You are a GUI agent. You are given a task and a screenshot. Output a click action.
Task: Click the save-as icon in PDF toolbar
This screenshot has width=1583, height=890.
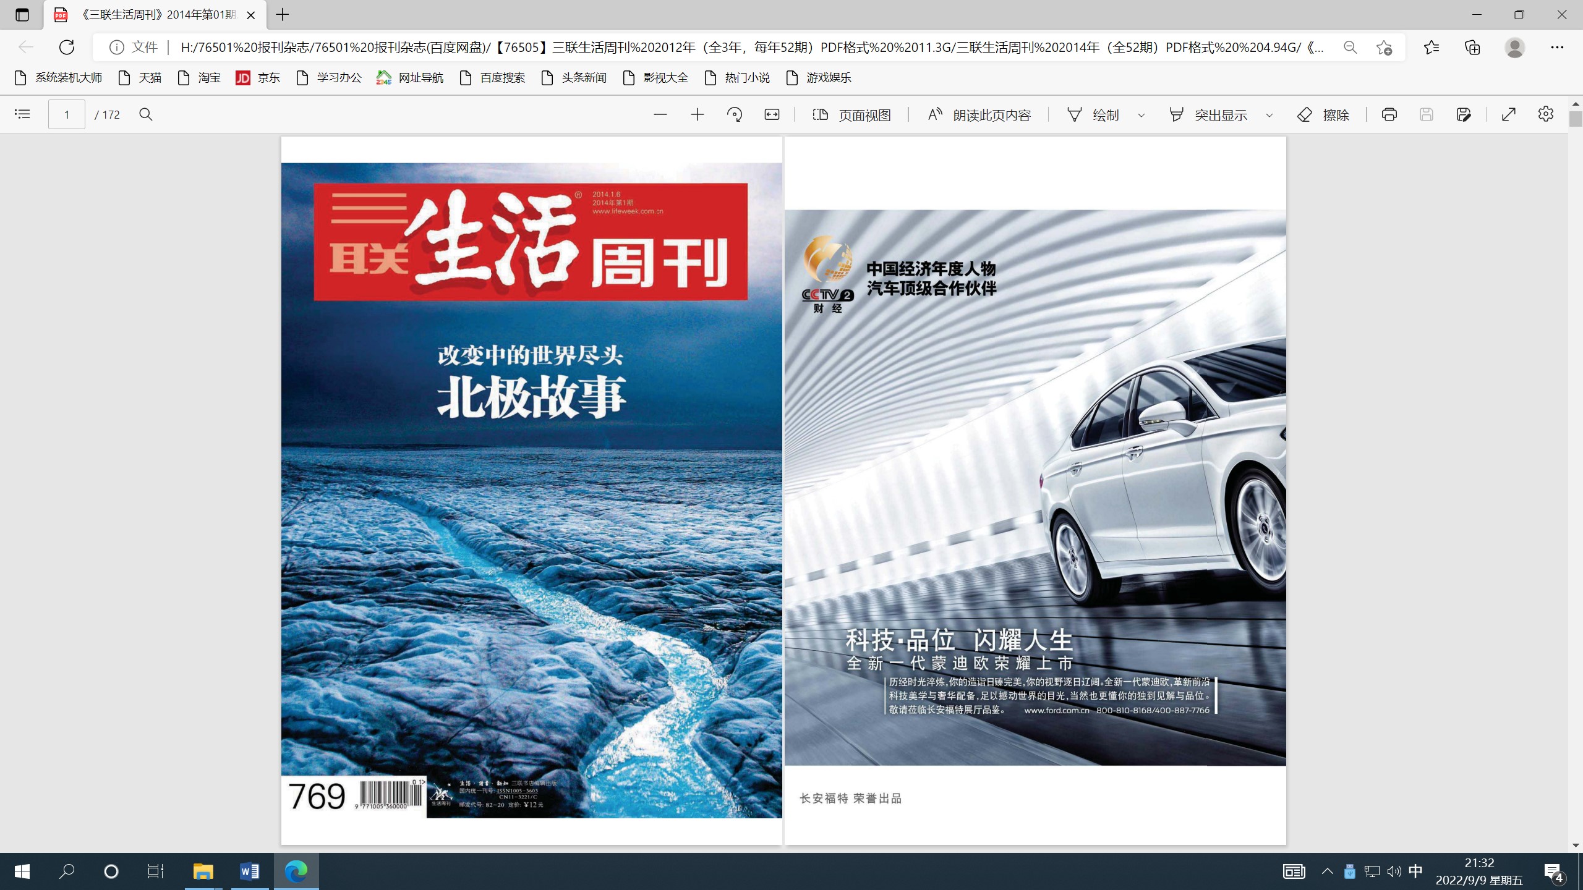[1464, 114]
